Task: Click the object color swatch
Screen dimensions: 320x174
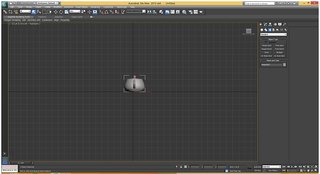Action: (284, 65)
